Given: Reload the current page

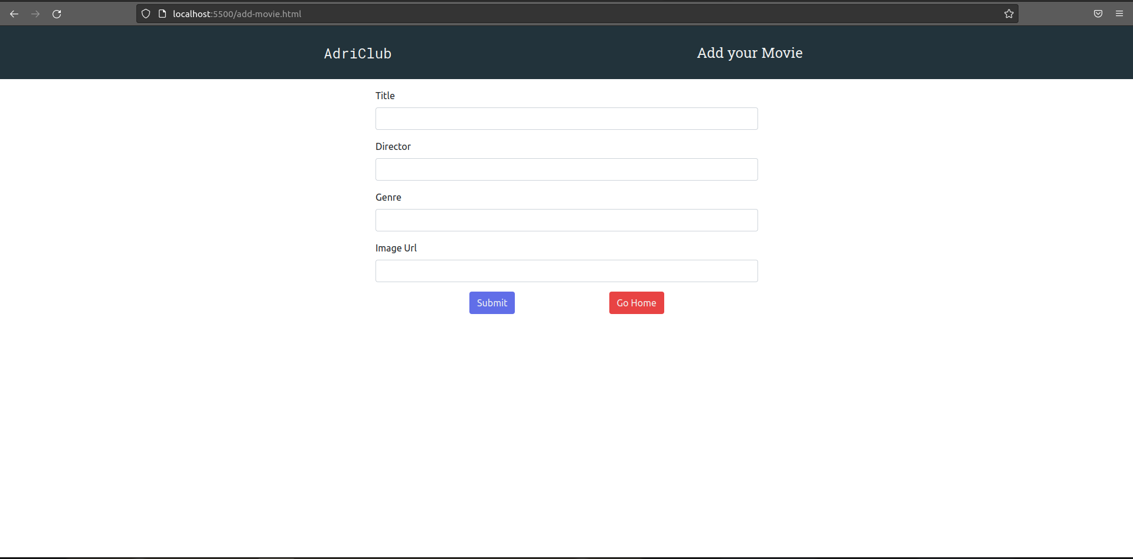Looking at the screenshot, I should coord(57,14).
